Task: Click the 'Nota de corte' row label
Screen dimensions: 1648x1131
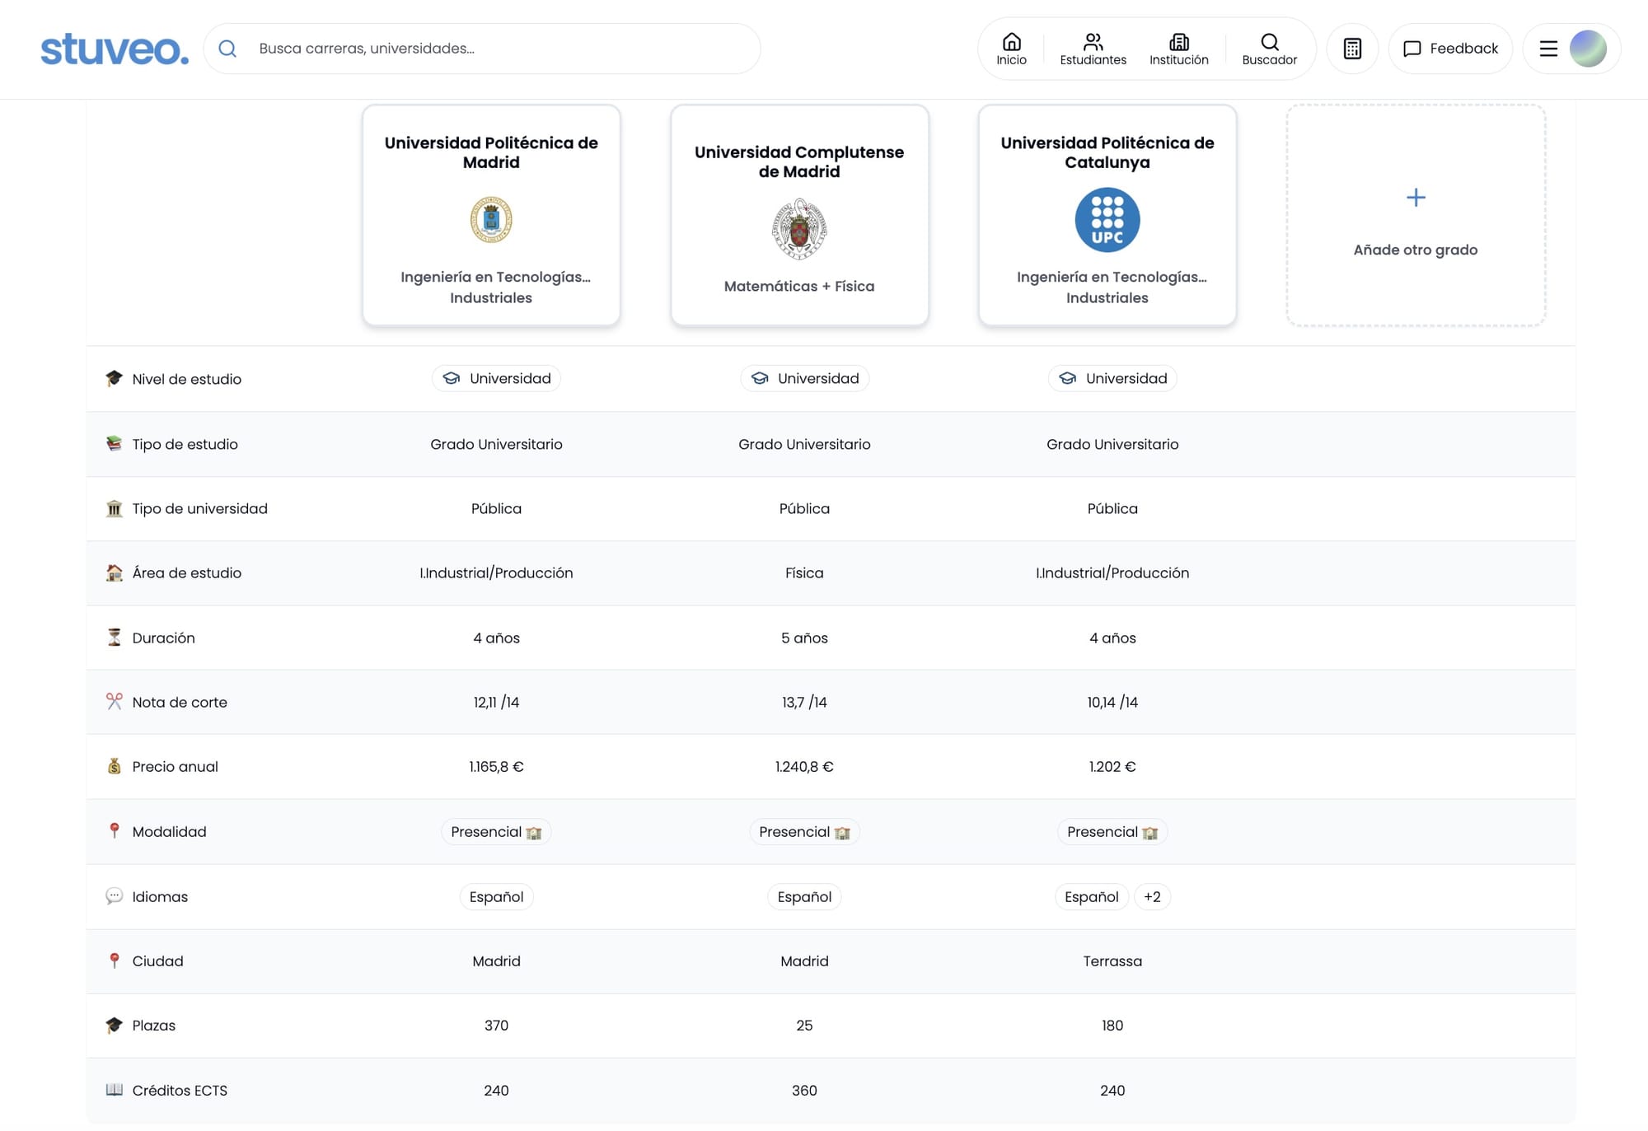Action: [180, 702]
